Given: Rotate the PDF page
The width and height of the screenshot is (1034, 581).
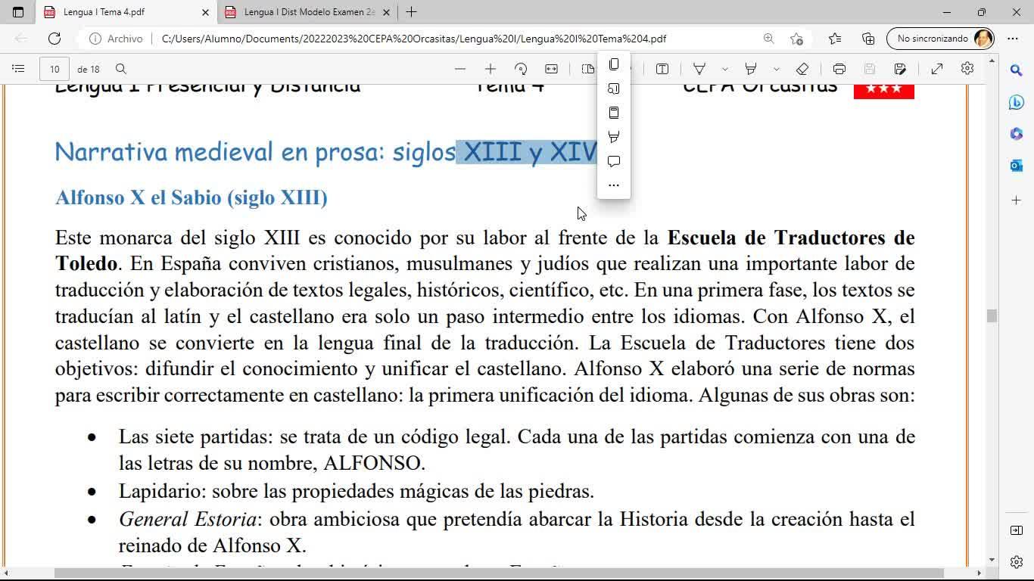Looking at the screenshot, I should pos(521,69).
